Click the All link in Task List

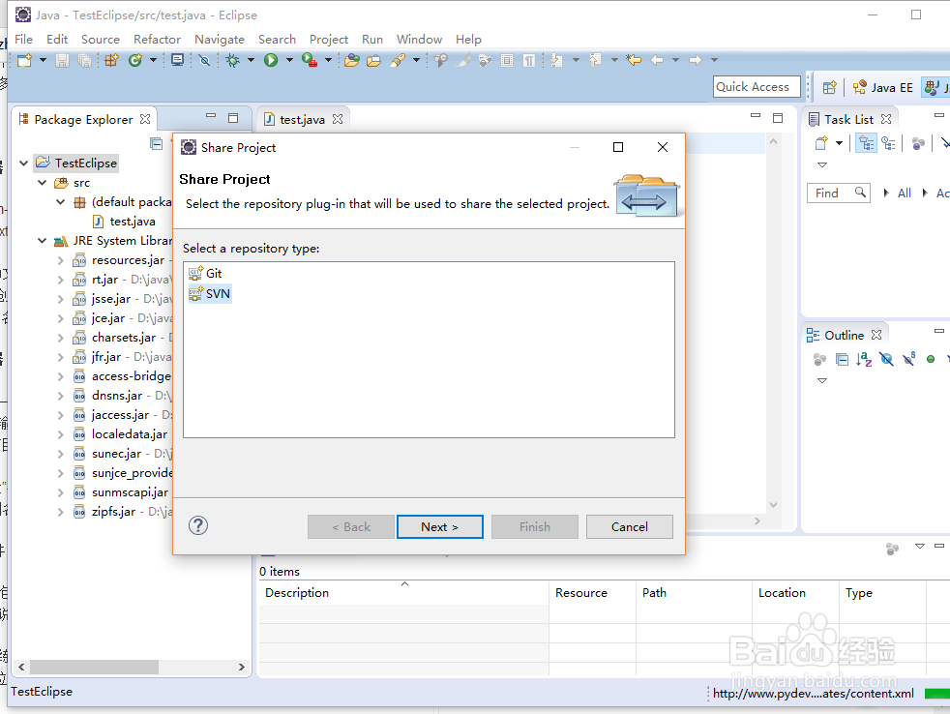tap(904, 193)
